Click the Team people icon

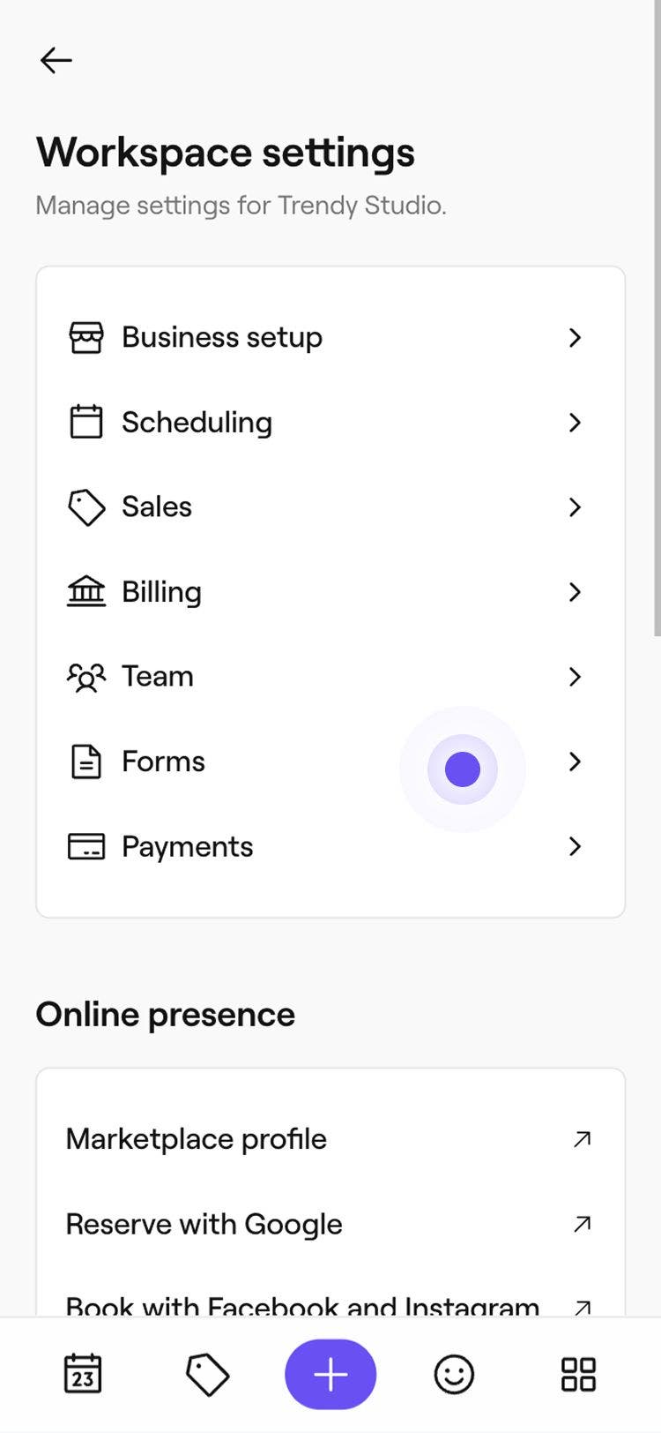point(86,677)
